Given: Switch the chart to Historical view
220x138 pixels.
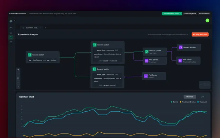Looking at the screenshot, I should tap(190, 97).
